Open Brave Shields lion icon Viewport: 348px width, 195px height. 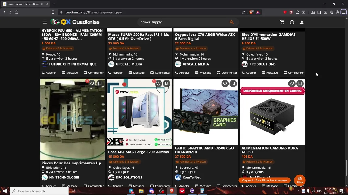click(251, 12)
